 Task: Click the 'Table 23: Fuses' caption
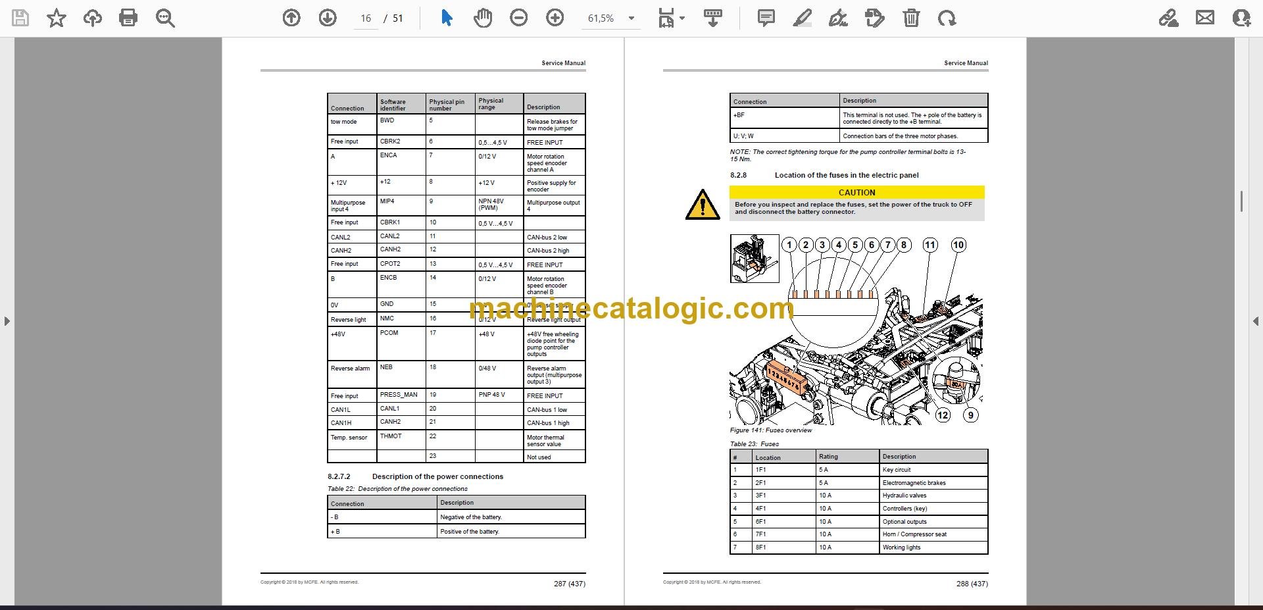click(x=755, y=444)
